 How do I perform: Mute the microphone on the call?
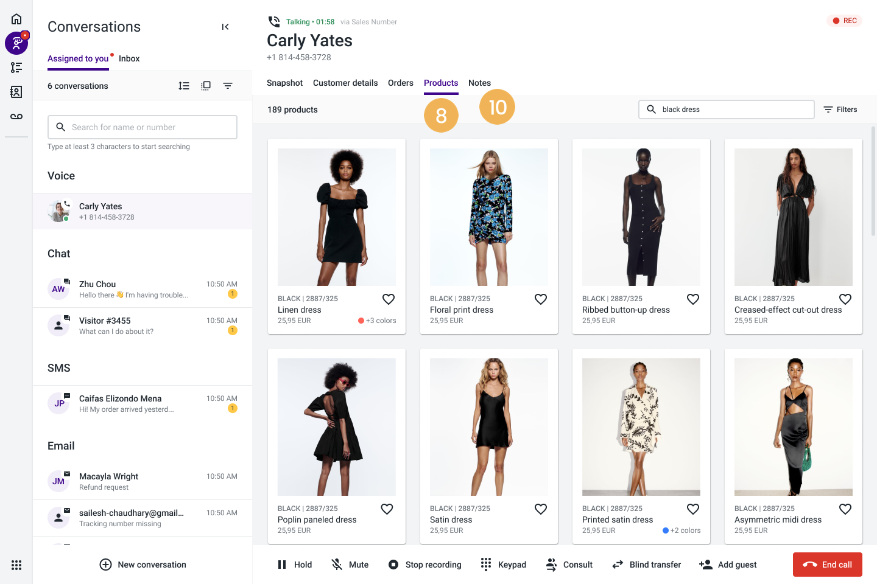click(x=350, y=565)
